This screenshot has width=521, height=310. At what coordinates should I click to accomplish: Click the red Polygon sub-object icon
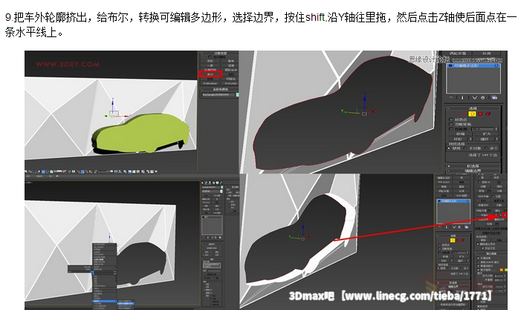point(480,114)
